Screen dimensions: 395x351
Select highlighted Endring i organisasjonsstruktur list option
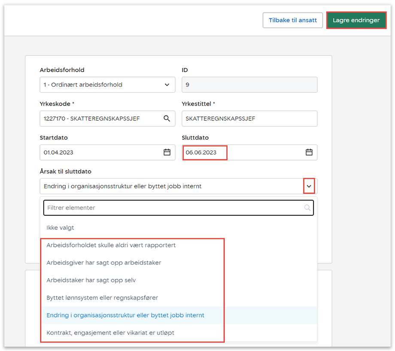125,315
